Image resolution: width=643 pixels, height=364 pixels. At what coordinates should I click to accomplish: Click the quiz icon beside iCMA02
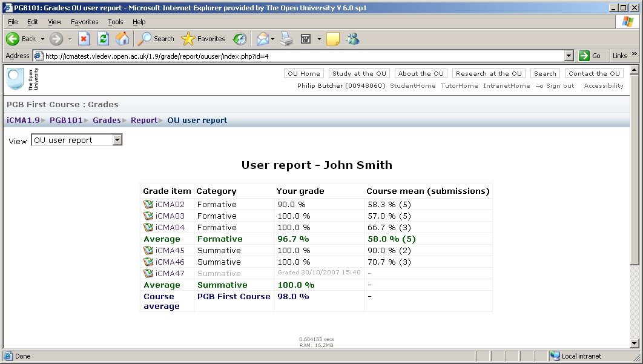click(x=148, y=204)
